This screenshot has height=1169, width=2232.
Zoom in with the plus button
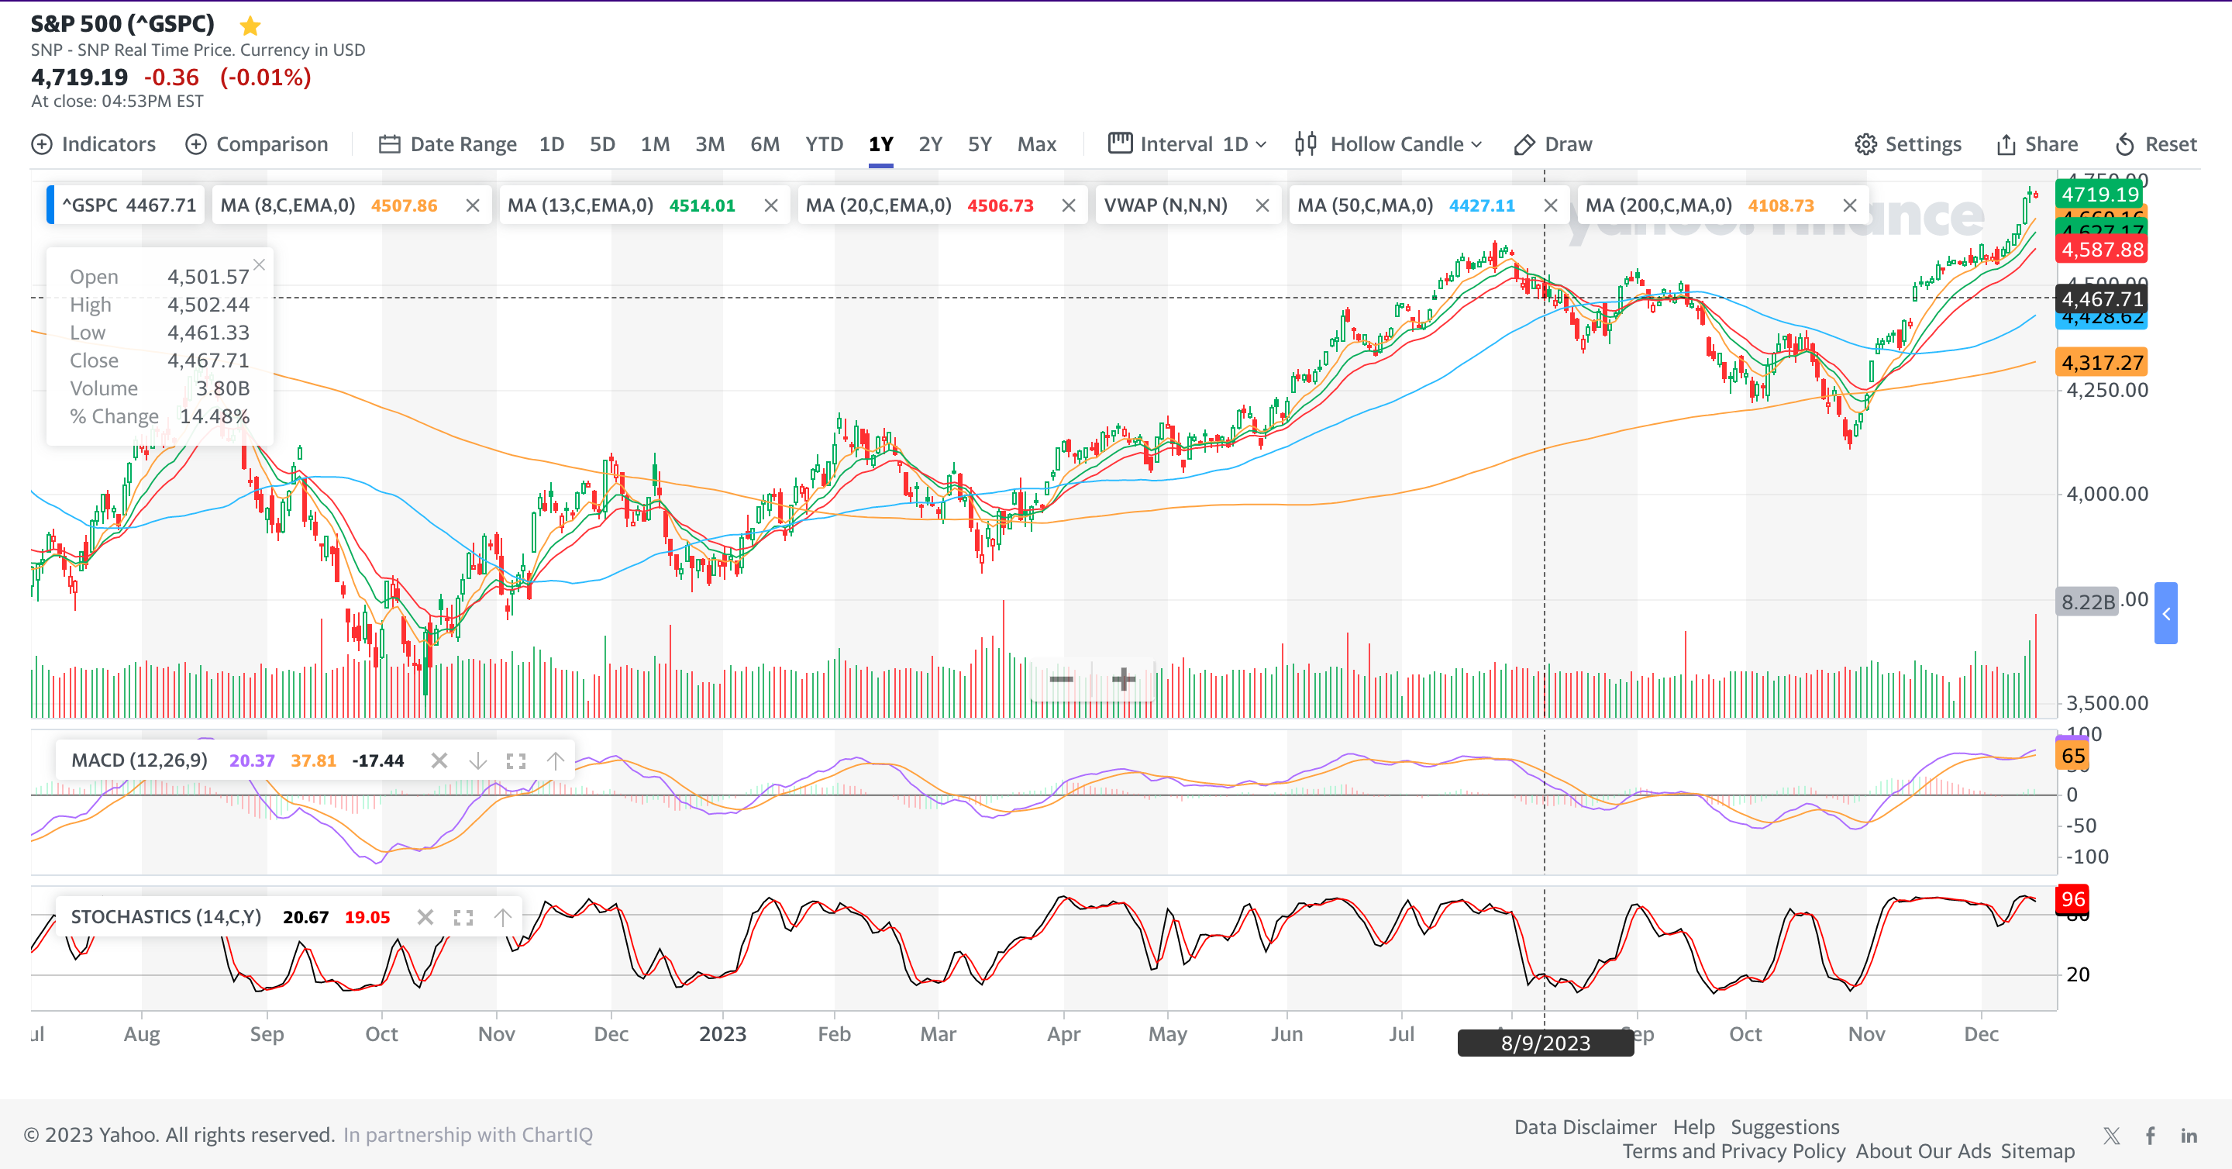coord(1124,678)
